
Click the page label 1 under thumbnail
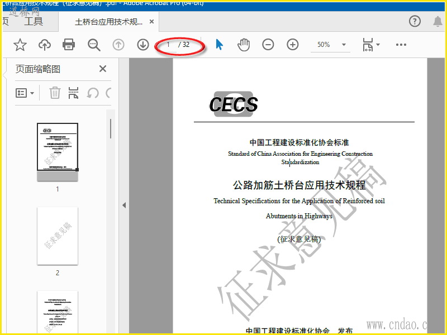pyautogui.click(x=58, y=189)
